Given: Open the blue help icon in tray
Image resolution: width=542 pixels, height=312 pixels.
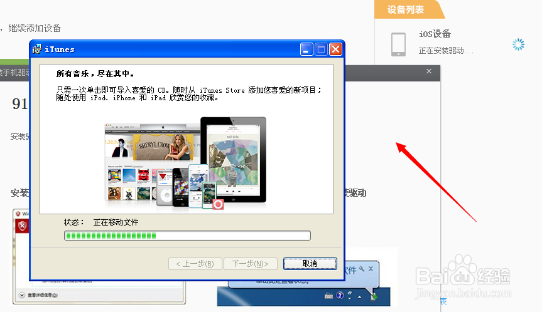Looking at the screenshot, I should [x=340, y=296].
